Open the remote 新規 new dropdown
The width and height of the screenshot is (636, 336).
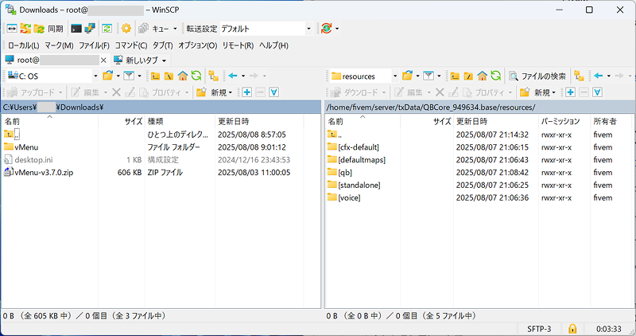coord(538,92)
